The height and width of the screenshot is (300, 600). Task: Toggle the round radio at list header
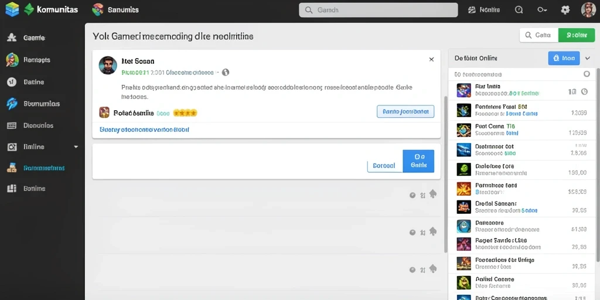coord(587,74)
